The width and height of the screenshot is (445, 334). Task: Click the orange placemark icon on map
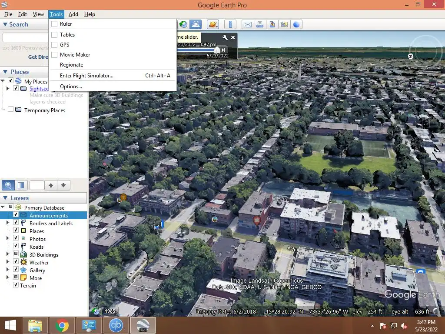123,197
